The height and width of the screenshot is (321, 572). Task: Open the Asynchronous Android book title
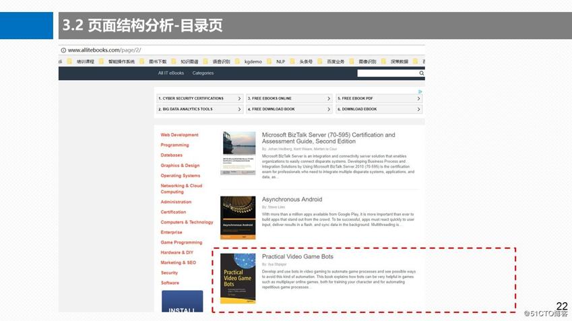click(x=292, y=200)
